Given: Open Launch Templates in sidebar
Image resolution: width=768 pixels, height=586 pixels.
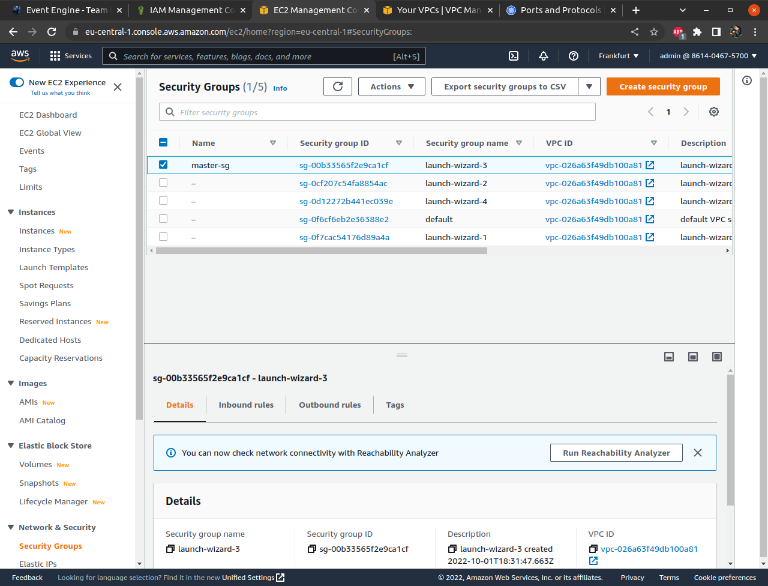Looking at the screenshot, I should pyautogui.click(x=53, y=267).
